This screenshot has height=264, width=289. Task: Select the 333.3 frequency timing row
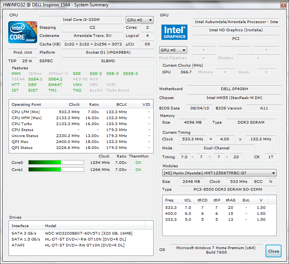pos(219,220)
